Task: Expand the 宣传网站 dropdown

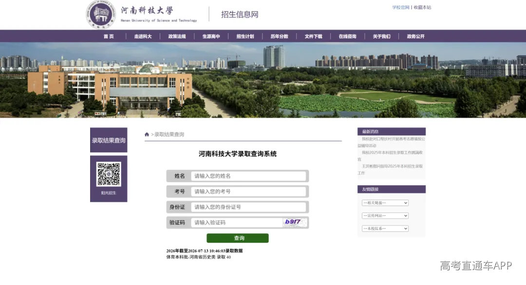Action: (x=385, y=215)
